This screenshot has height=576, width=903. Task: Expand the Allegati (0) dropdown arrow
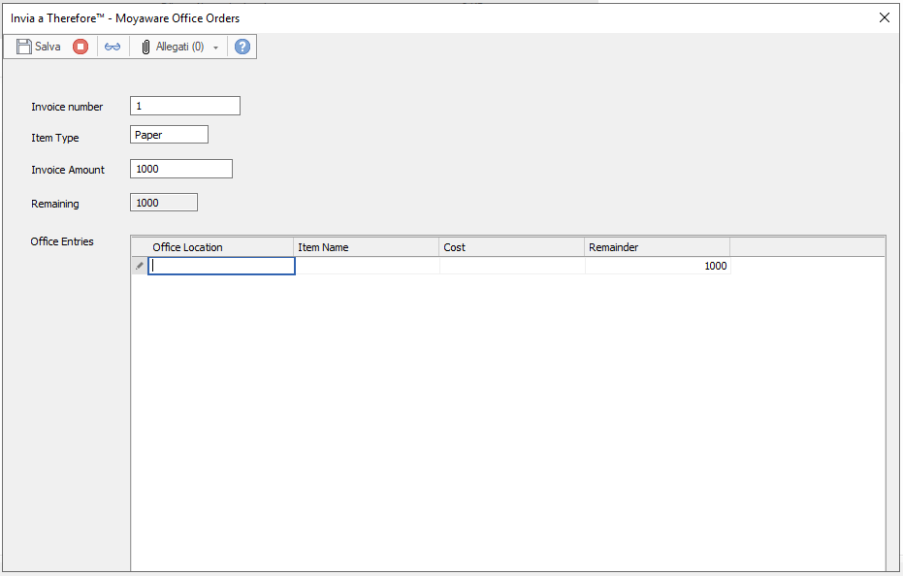[215, 46]
